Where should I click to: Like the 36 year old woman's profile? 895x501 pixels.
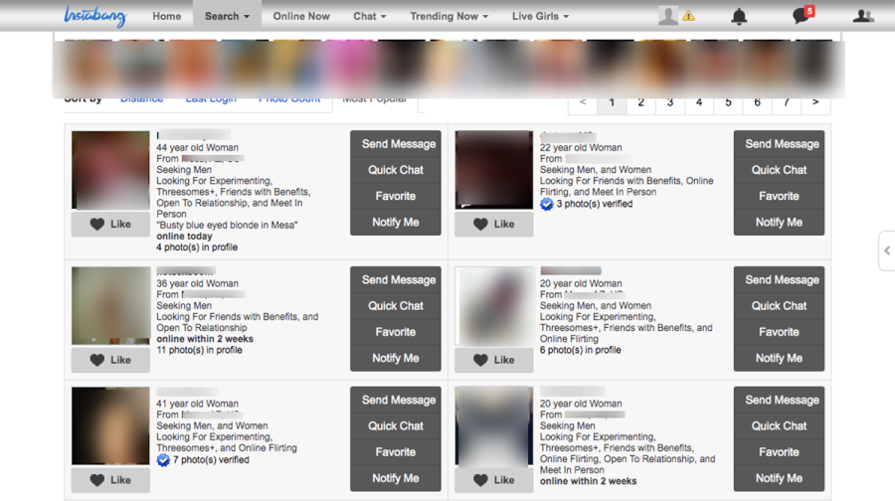click(x=110, y=360)
